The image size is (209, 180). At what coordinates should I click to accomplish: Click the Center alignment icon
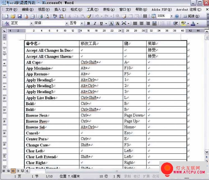[141, 23]
